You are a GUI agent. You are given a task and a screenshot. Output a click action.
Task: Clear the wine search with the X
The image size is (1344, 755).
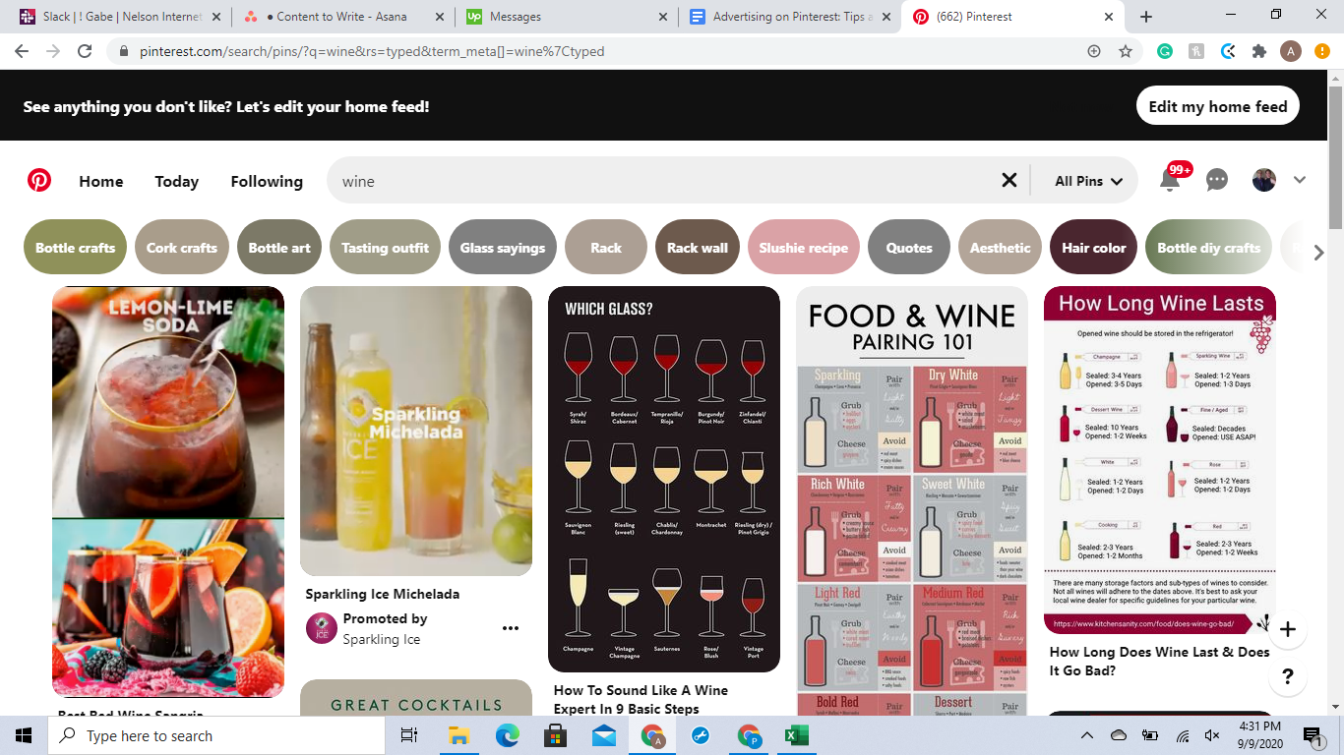(1009, 180)
